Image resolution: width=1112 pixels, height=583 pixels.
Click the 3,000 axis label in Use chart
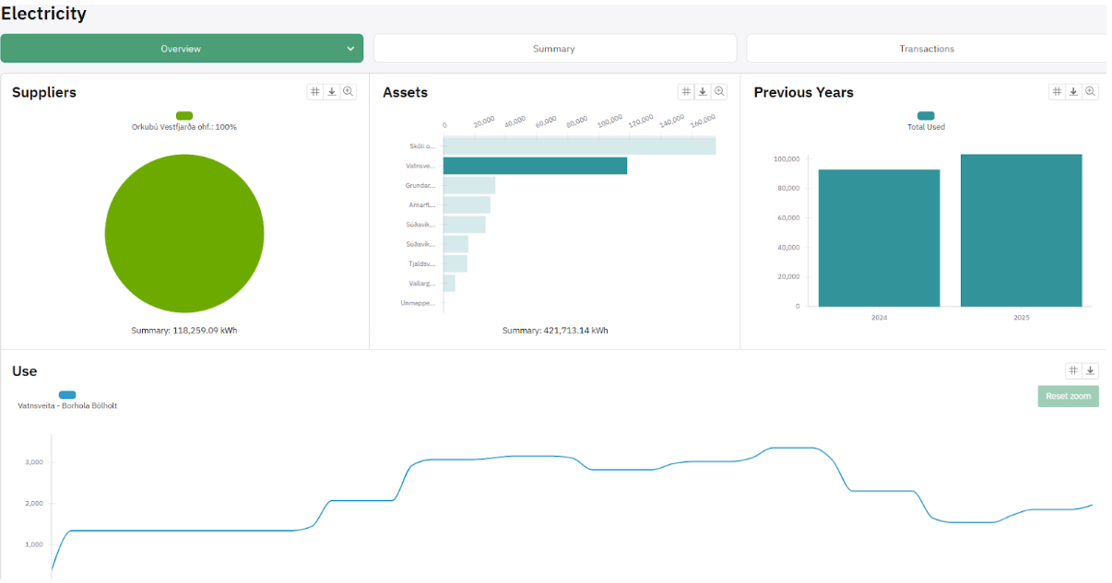pyautogui.click(x=34, y=461)
